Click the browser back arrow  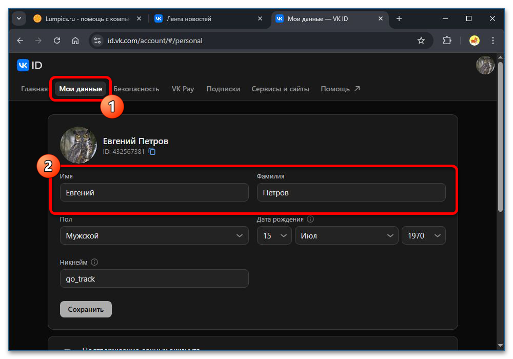click(x=20, y=41)
